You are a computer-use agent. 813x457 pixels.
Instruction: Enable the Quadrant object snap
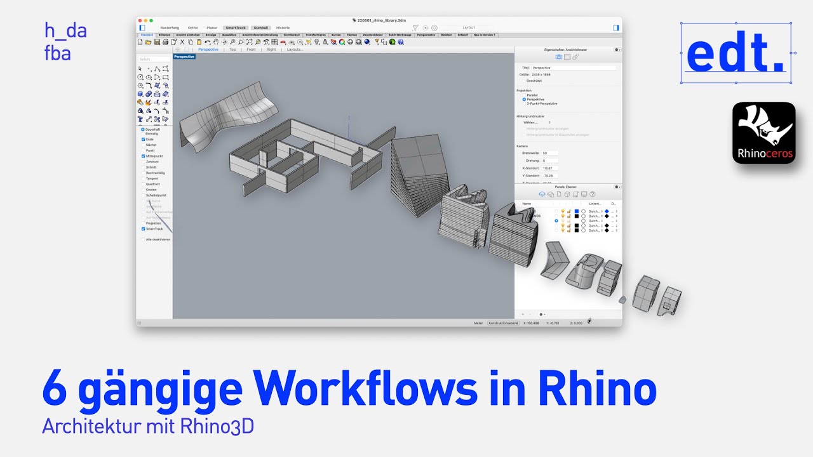[143, 184]
